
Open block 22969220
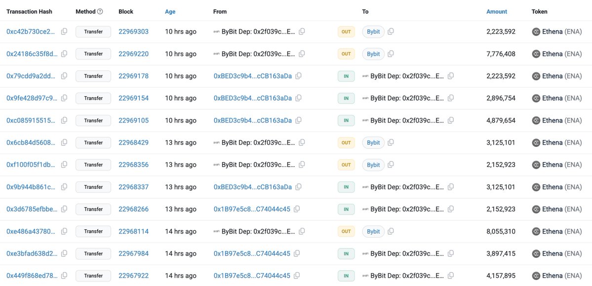[x=134, y=54]
